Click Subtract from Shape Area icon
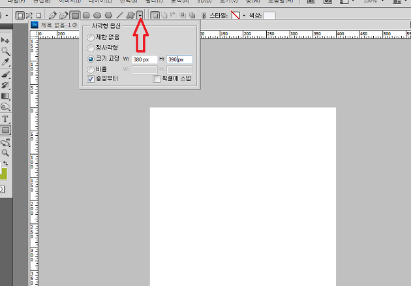This screenshot has width=411, height=286. pyautogui.click(x=174, y=16)
